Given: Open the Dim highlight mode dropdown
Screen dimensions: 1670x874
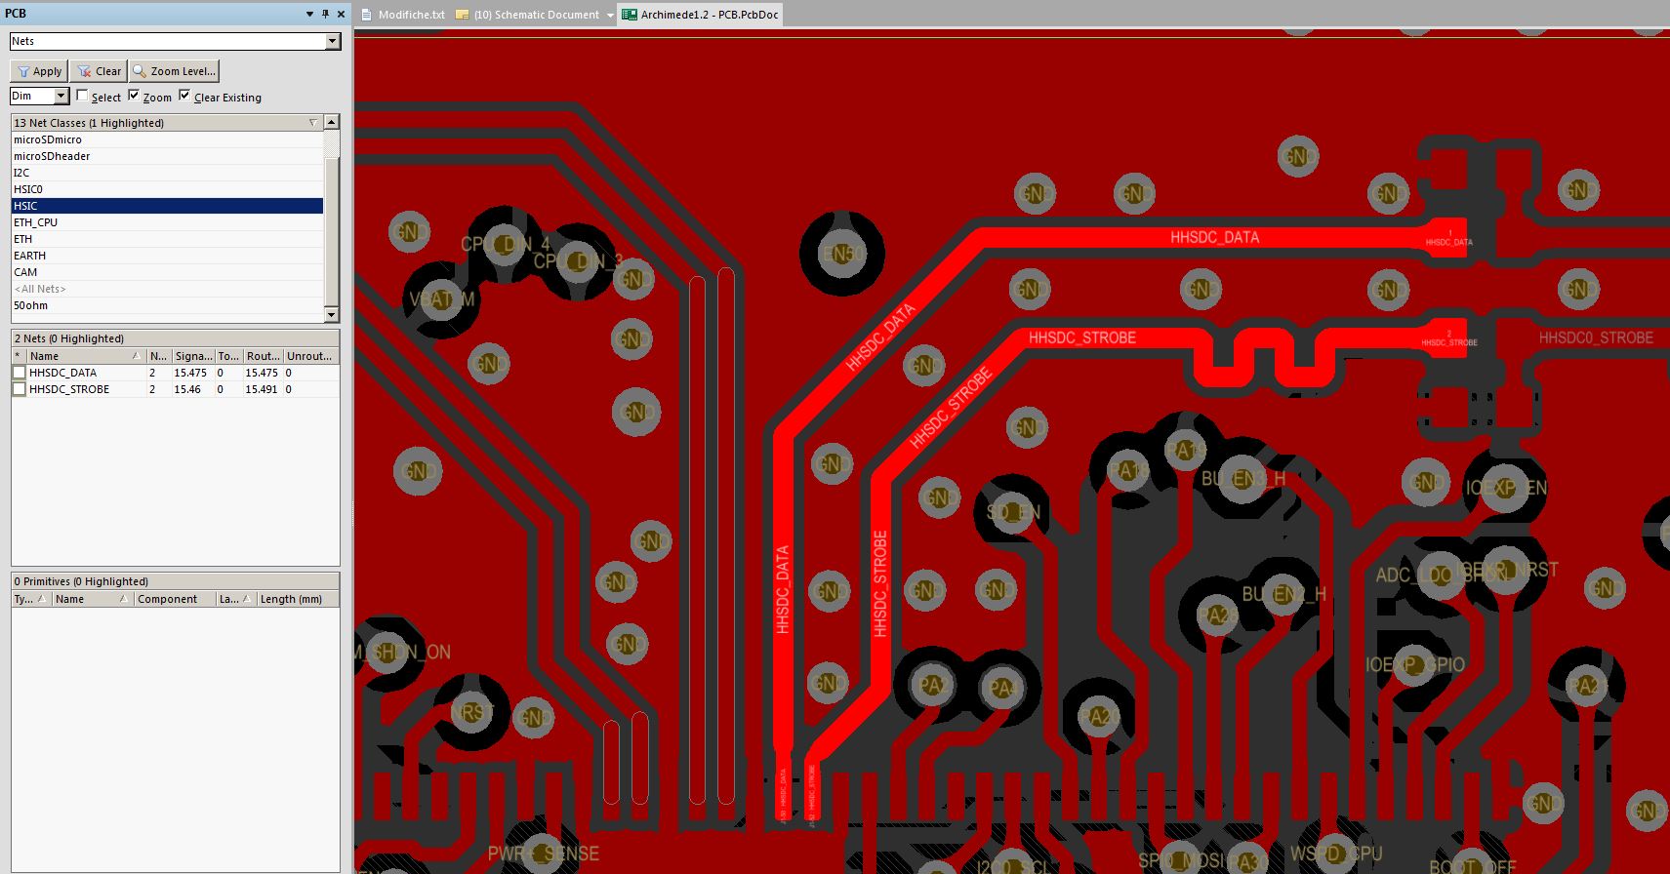Looking at the screenshot, I should coord(61,96).
